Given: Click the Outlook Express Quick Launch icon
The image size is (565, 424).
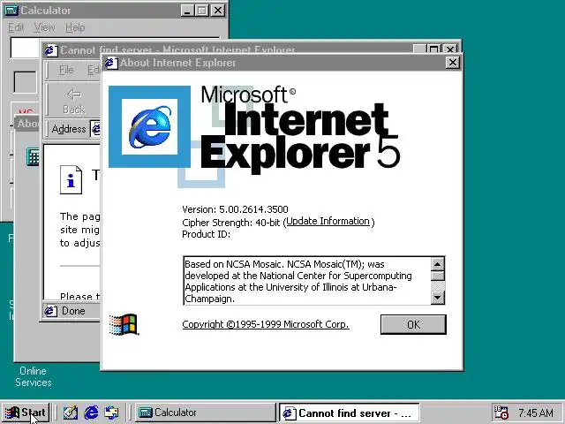Looking at the screenshot, I should tap(111, 413).
